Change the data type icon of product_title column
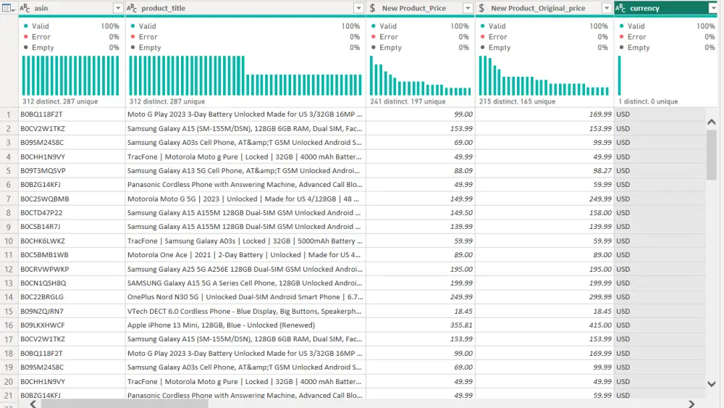 pyautogui.click(x=132, y=8)
